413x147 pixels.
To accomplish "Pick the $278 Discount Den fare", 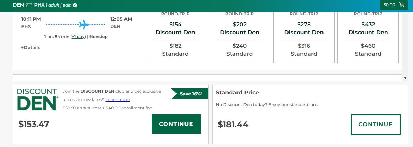I will click(304, 28).
